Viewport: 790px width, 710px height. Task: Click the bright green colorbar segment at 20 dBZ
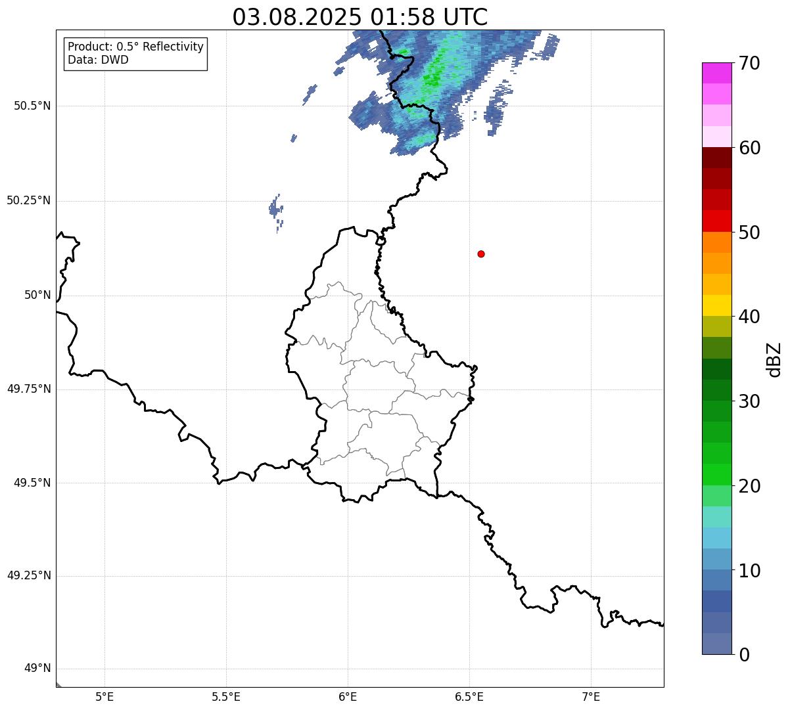[x=717, y=474]
